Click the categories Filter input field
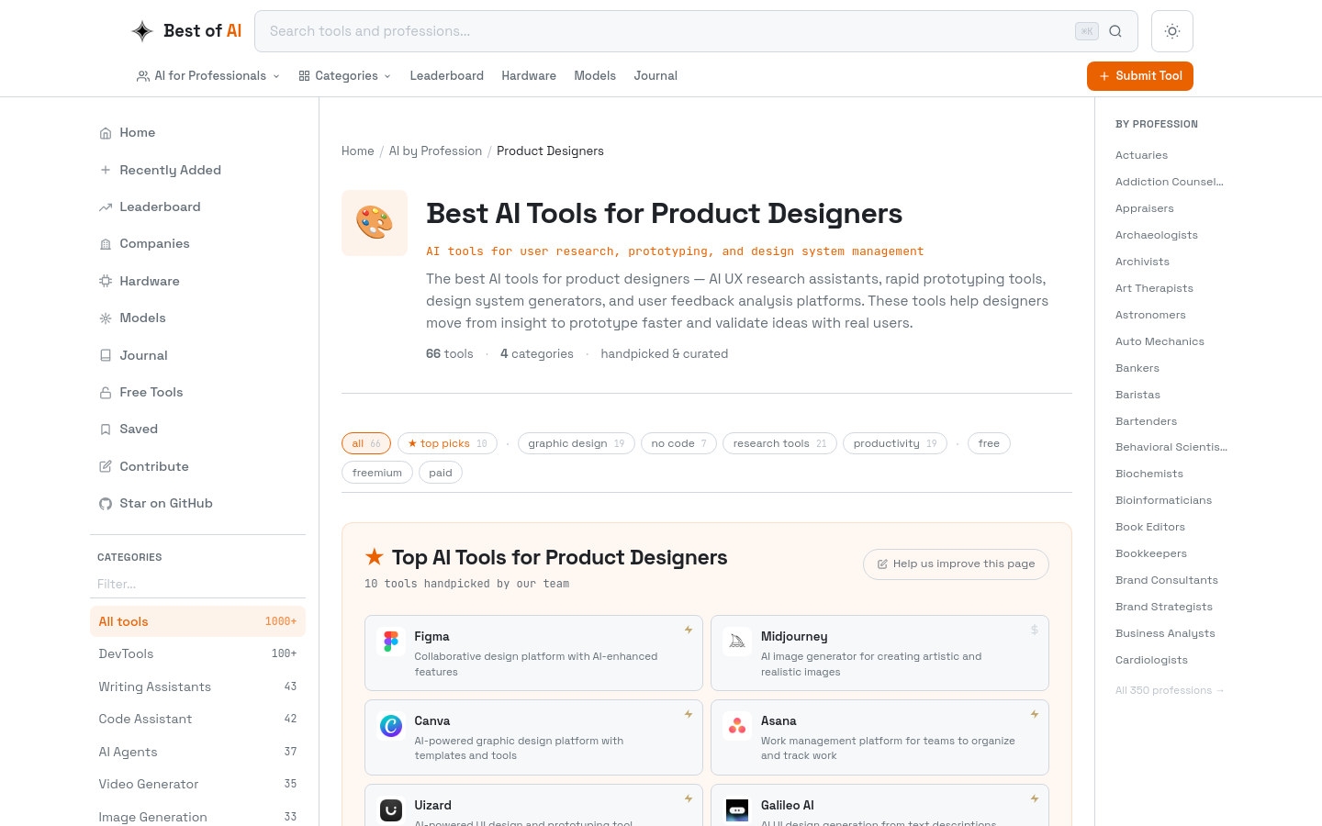The image size is (1322, 826). (x=197, y=585)
